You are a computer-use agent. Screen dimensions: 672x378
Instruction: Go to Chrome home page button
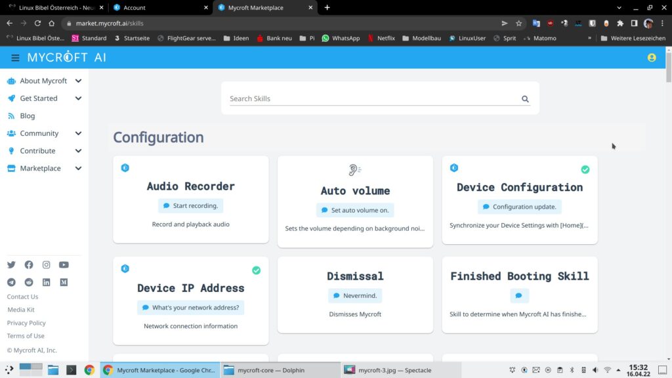[x=51, y=23]
